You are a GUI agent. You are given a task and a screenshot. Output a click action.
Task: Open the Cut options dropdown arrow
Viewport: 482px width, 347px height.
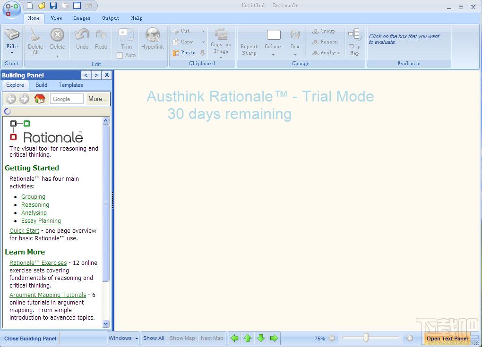pyautogui.click(x=203, y=31)
